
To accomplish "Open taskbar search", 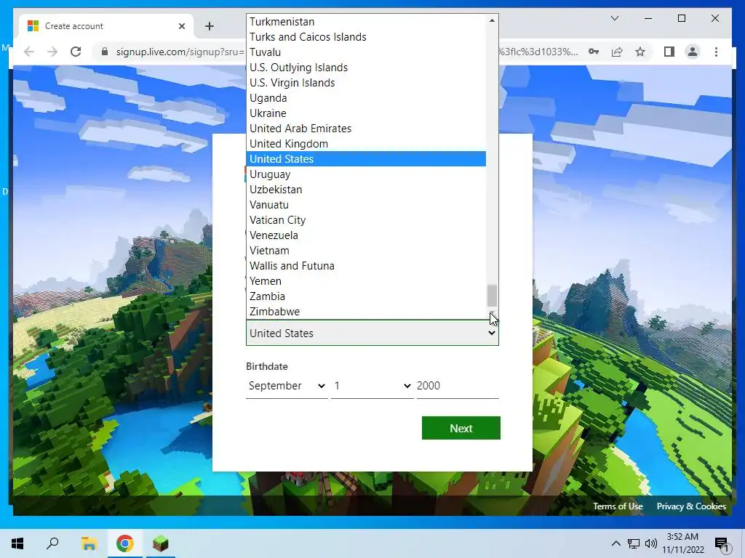I will click(x=52, y=543).
